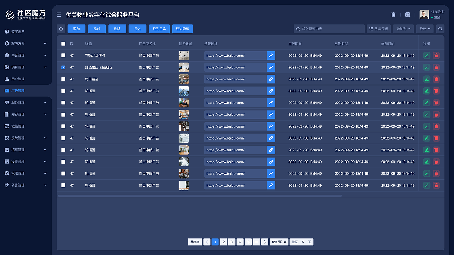Open 公告管理 in the sidebar

18,185
